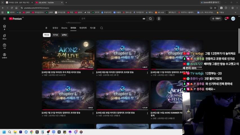Open the 동영상 channel tab
The width and height of the screenshot is (240, 135).
pyautogui.click(x=55, y=28)
